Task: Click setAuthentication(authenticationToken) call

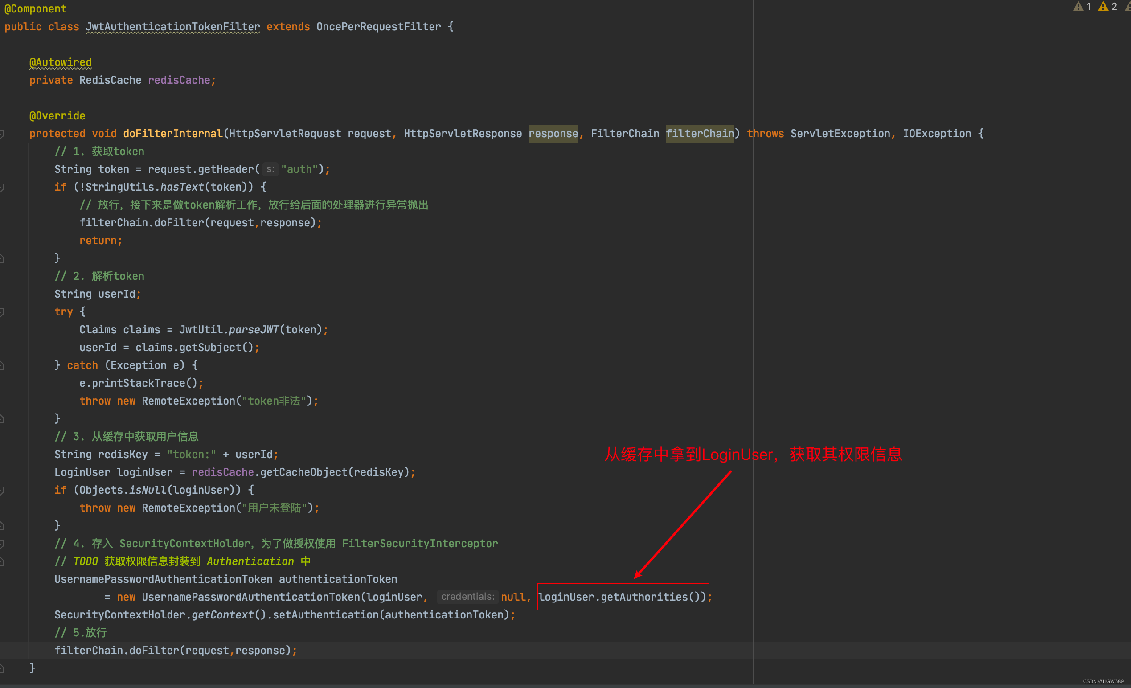Action: click(x=391, y=615)
